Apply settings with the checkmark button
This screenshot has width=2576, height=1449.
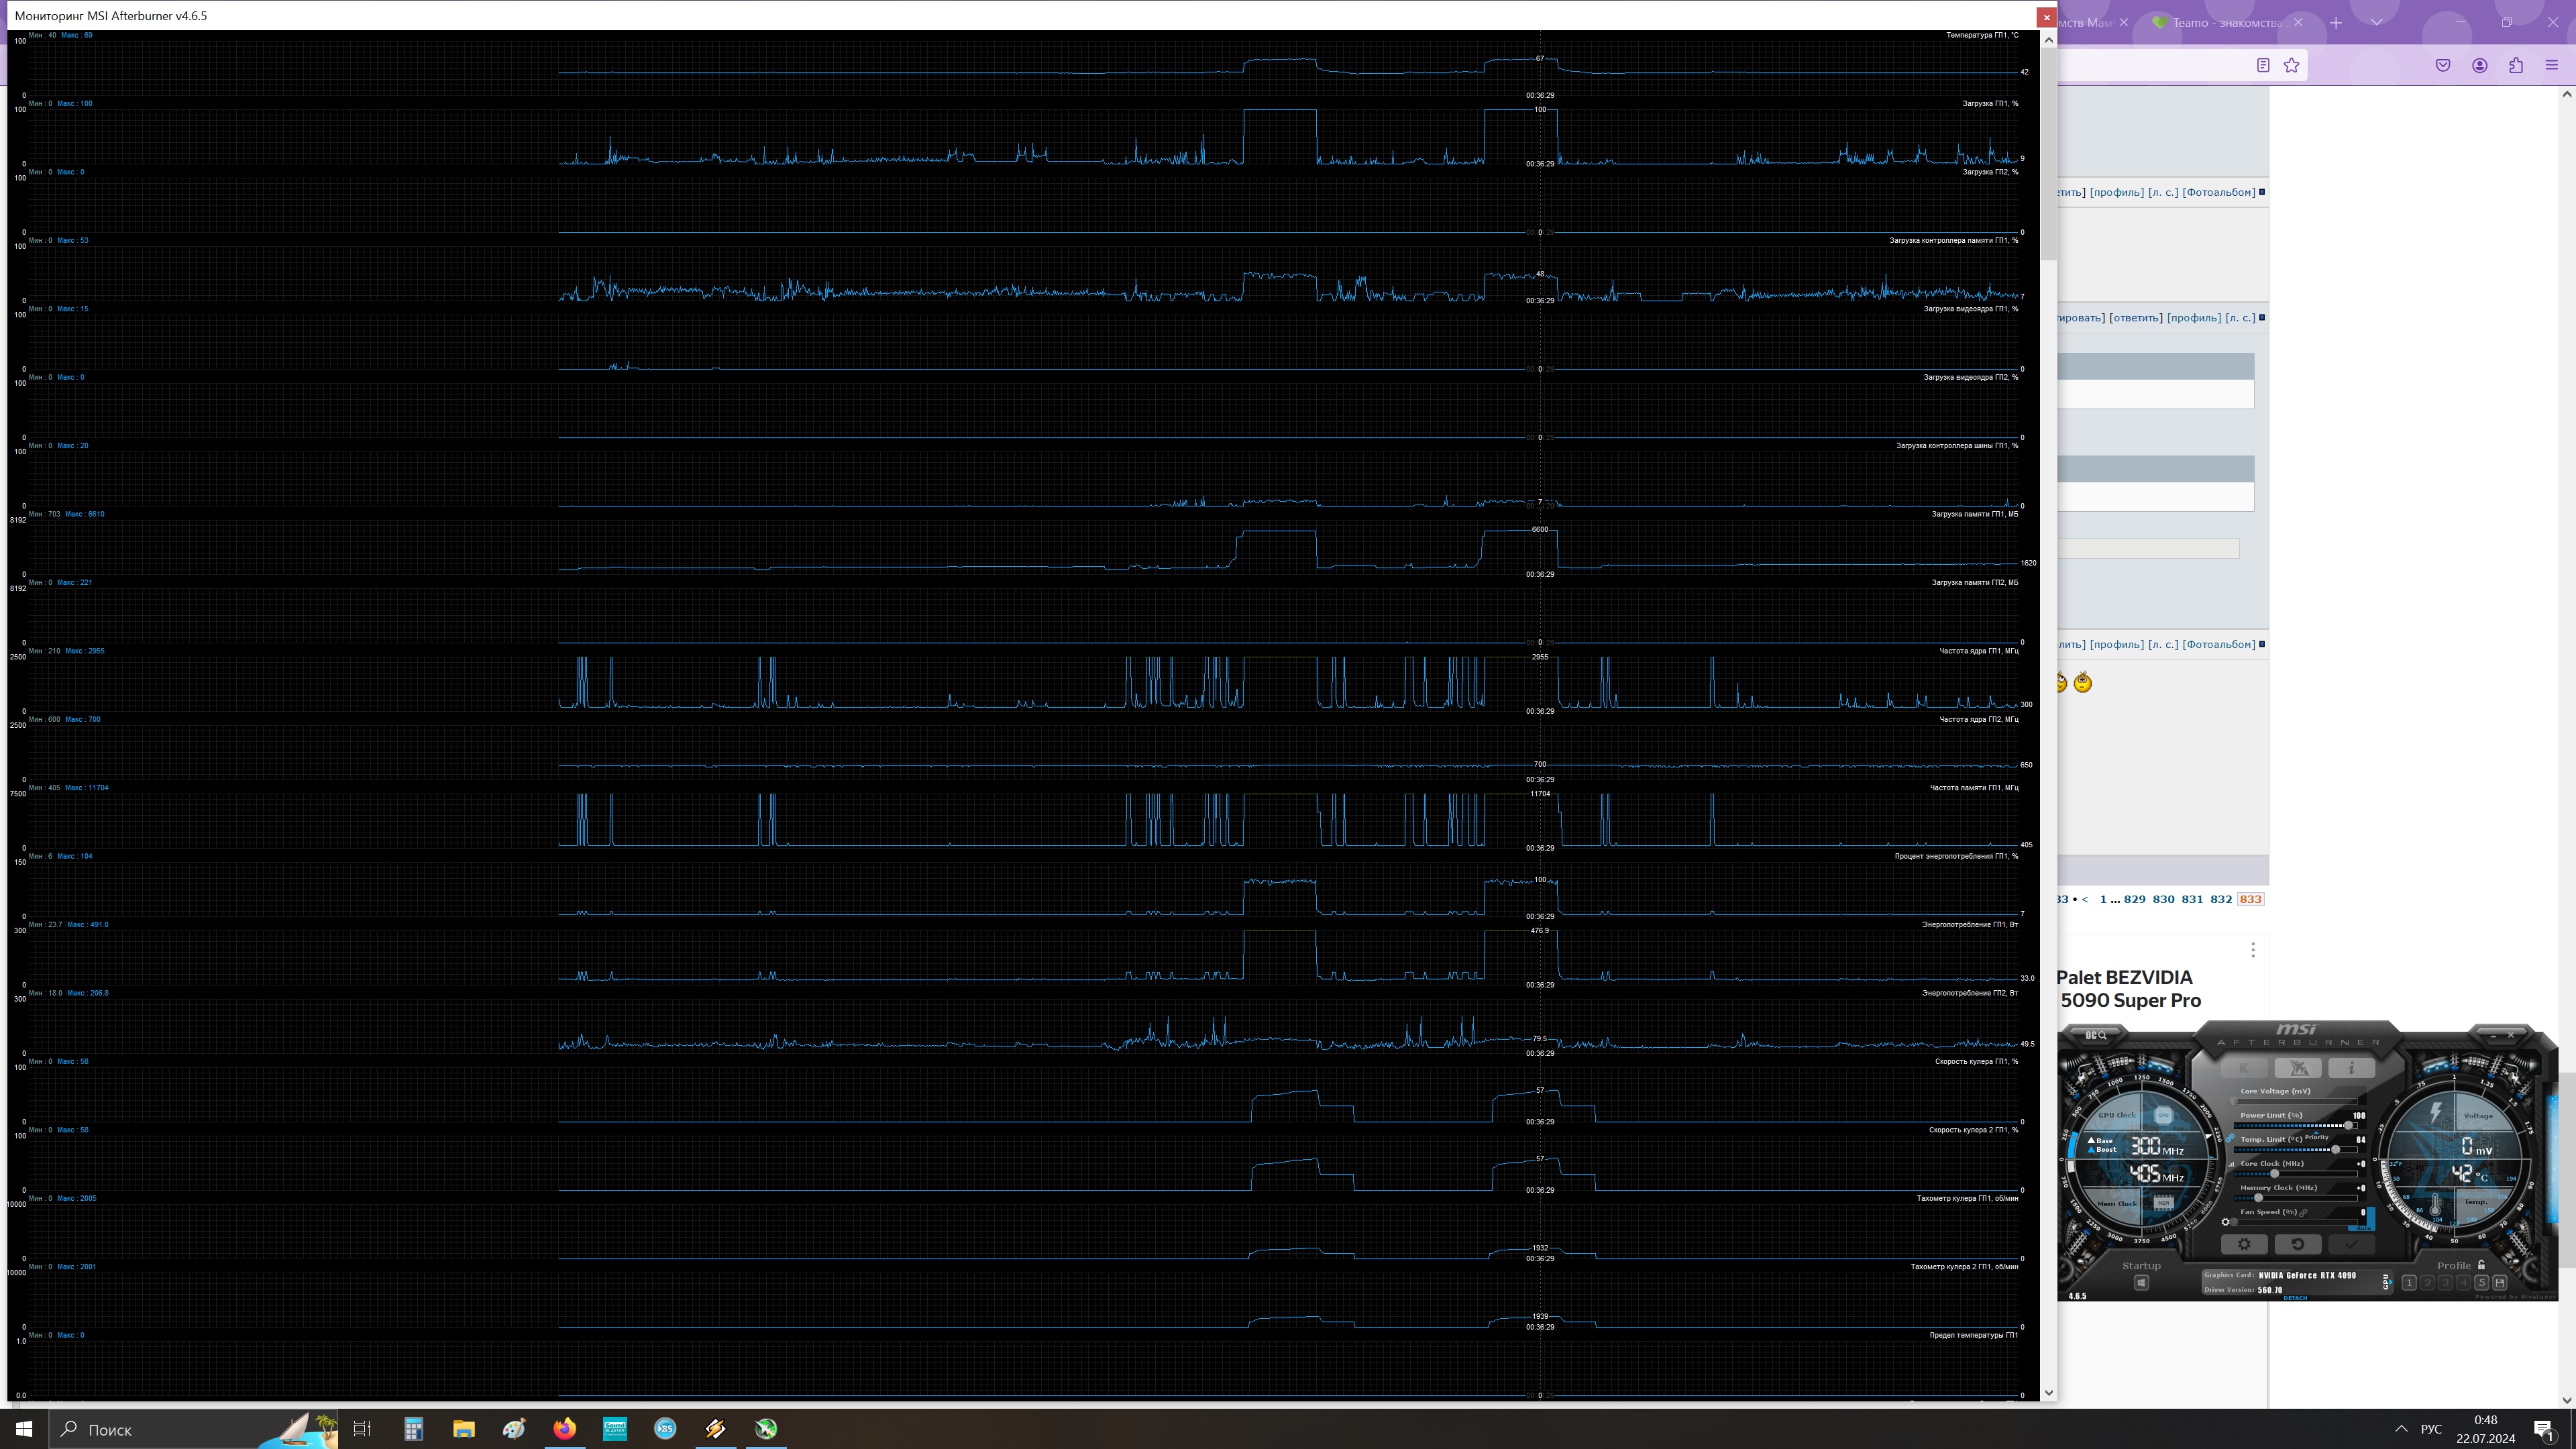click(2351, 1245)
